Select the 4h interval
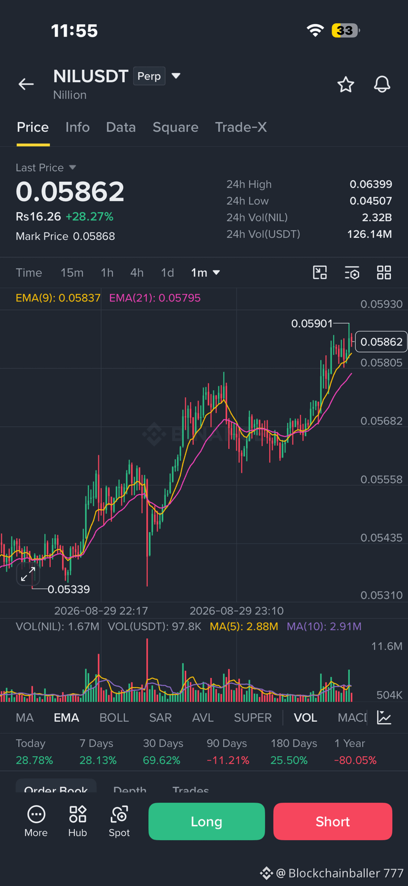 (x=137, y=273)
